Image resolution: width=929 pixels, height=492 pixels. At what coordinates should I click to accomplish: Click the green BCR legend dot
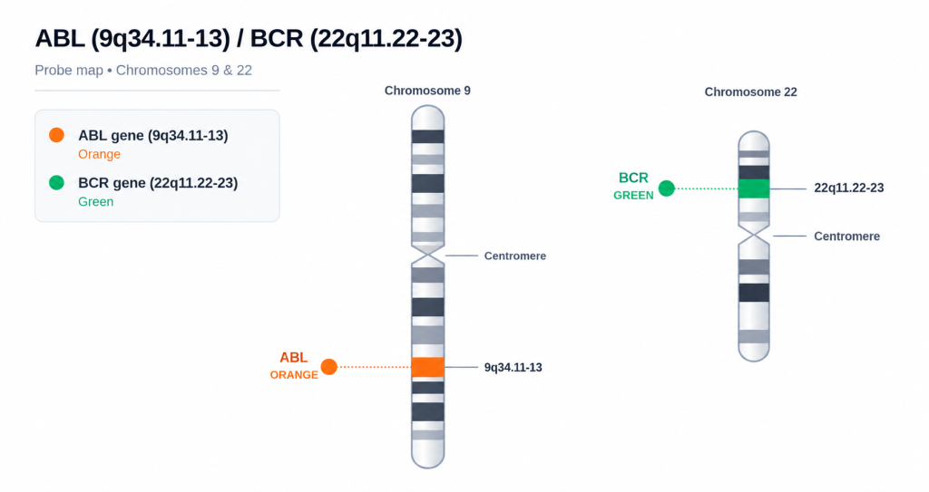[x=56, y=182]
